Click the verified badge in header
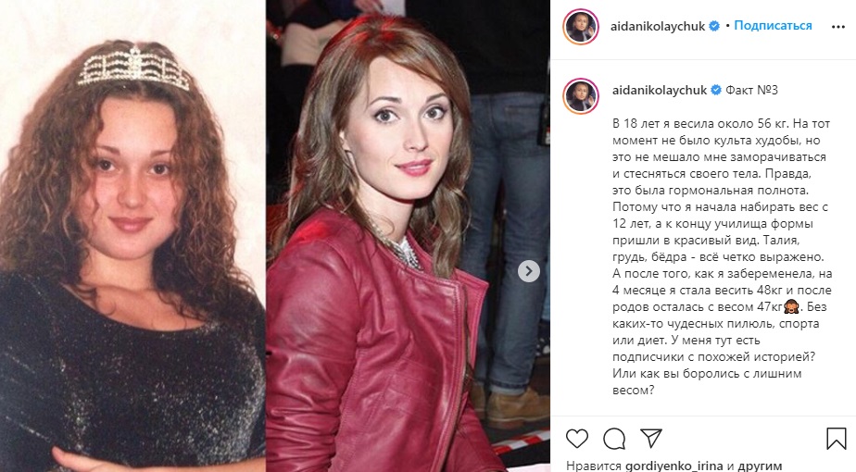 pos(714,26)
